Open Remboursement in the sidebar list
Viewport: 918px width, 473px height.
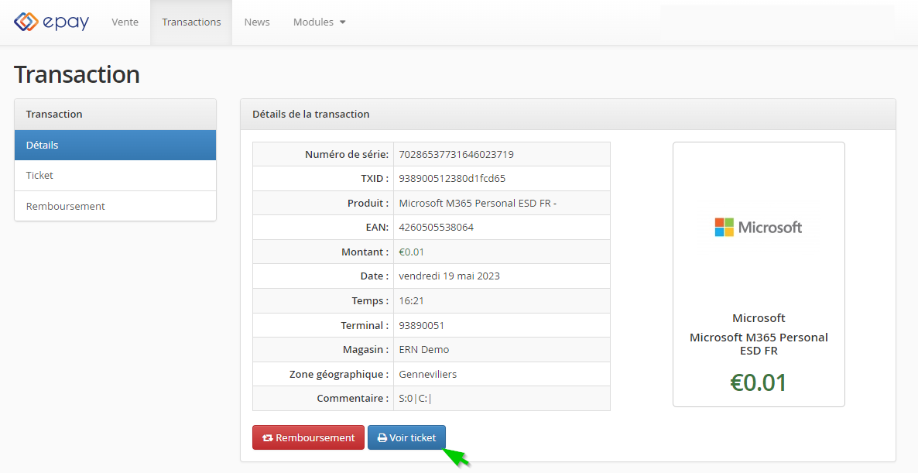point(115,206)
